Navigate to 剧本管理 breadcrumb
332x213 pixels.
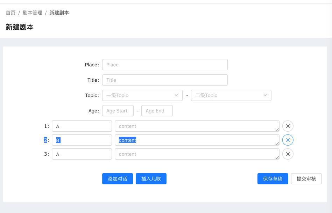(x=32, y=13)
